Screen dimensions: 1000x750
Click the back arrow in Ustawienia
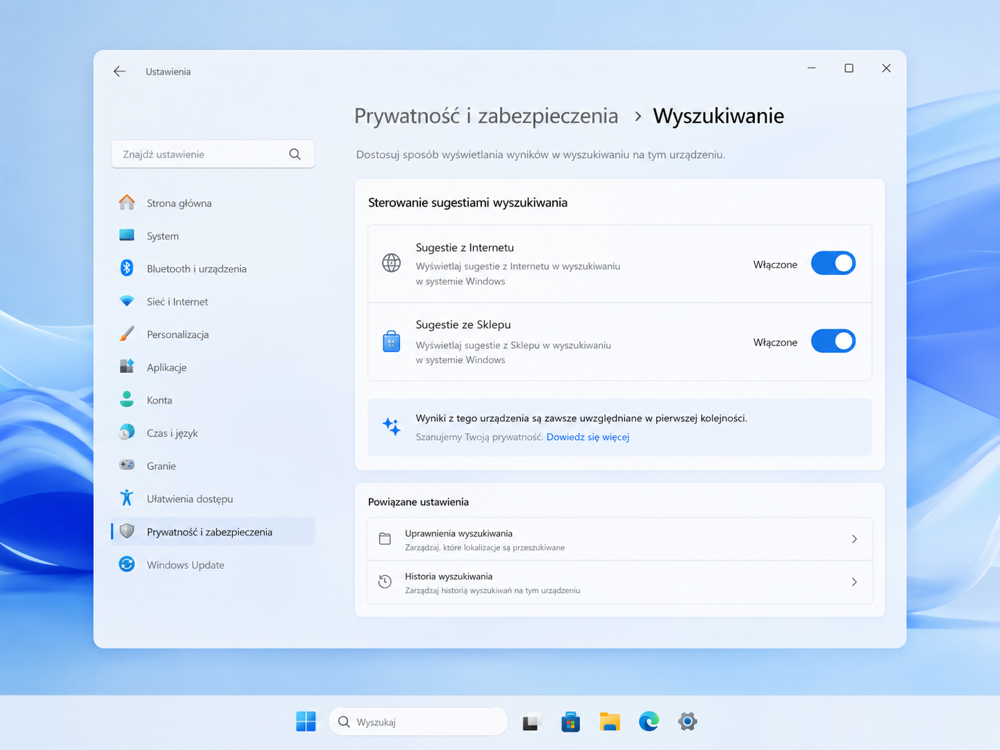(119, 71)
